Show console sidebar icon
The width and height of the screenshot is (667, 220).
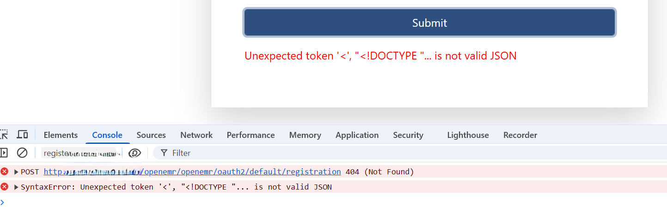click(4, 153)
